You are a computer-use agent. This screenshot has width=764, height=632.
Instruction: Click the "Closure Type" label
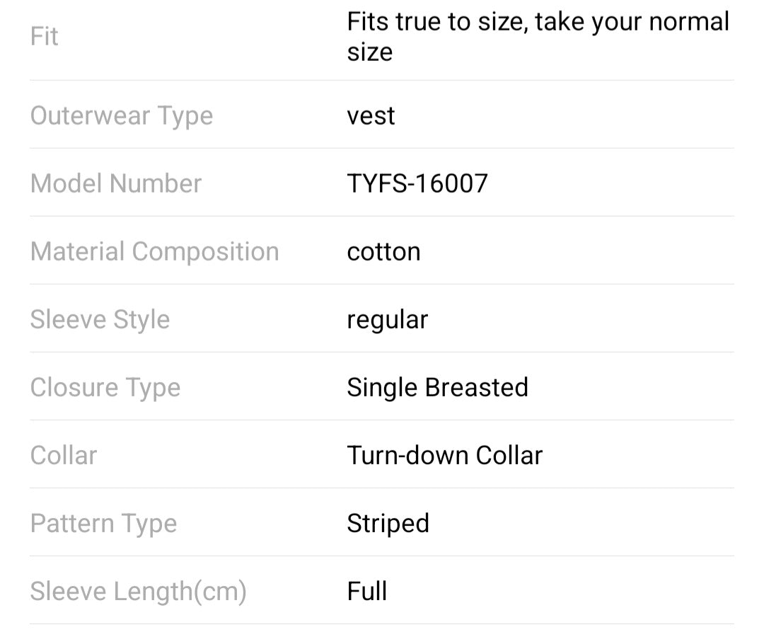point(105,387)
